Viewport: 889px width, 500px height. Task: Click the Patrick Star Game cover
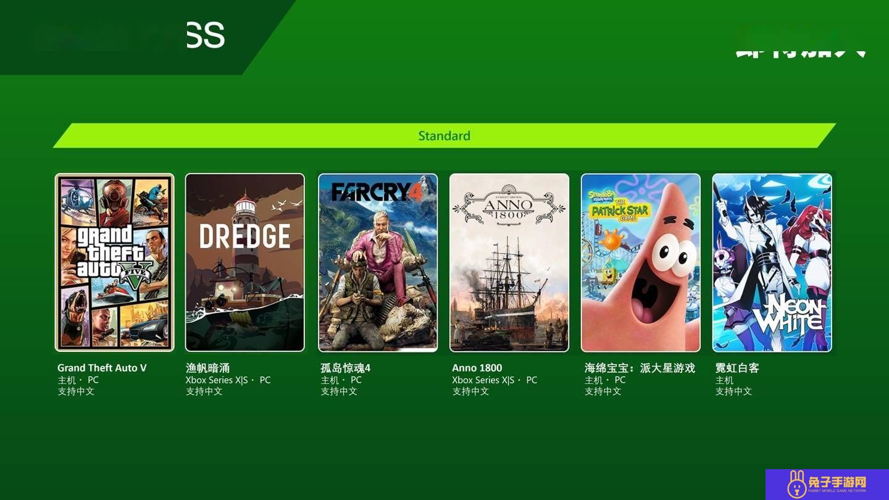pyautogui.click(x=641, y=262)
